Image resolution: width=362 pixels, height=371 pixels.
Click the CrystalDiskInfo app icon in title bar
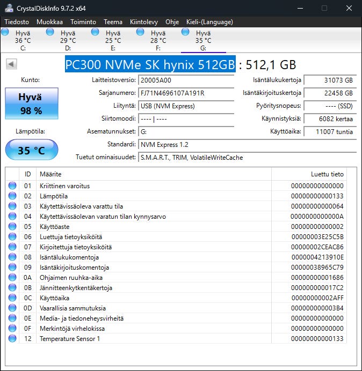(8, 8)
